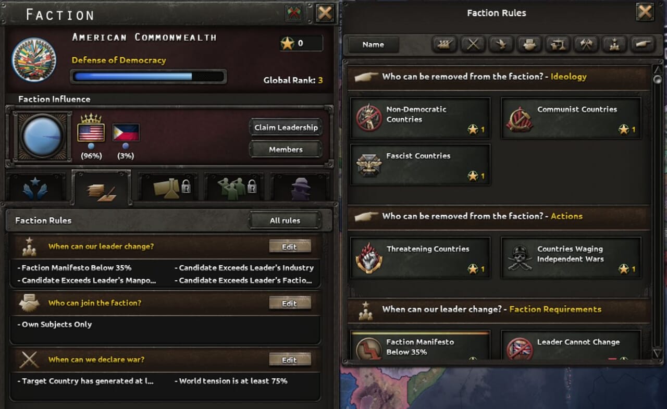Click the crossed swords filter icon
This screenshot has height=409, width=667.
pyautogui.click(x=473, y=45)
